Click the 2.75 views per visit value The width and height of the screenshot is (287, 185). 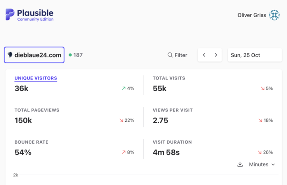[161, 120]
